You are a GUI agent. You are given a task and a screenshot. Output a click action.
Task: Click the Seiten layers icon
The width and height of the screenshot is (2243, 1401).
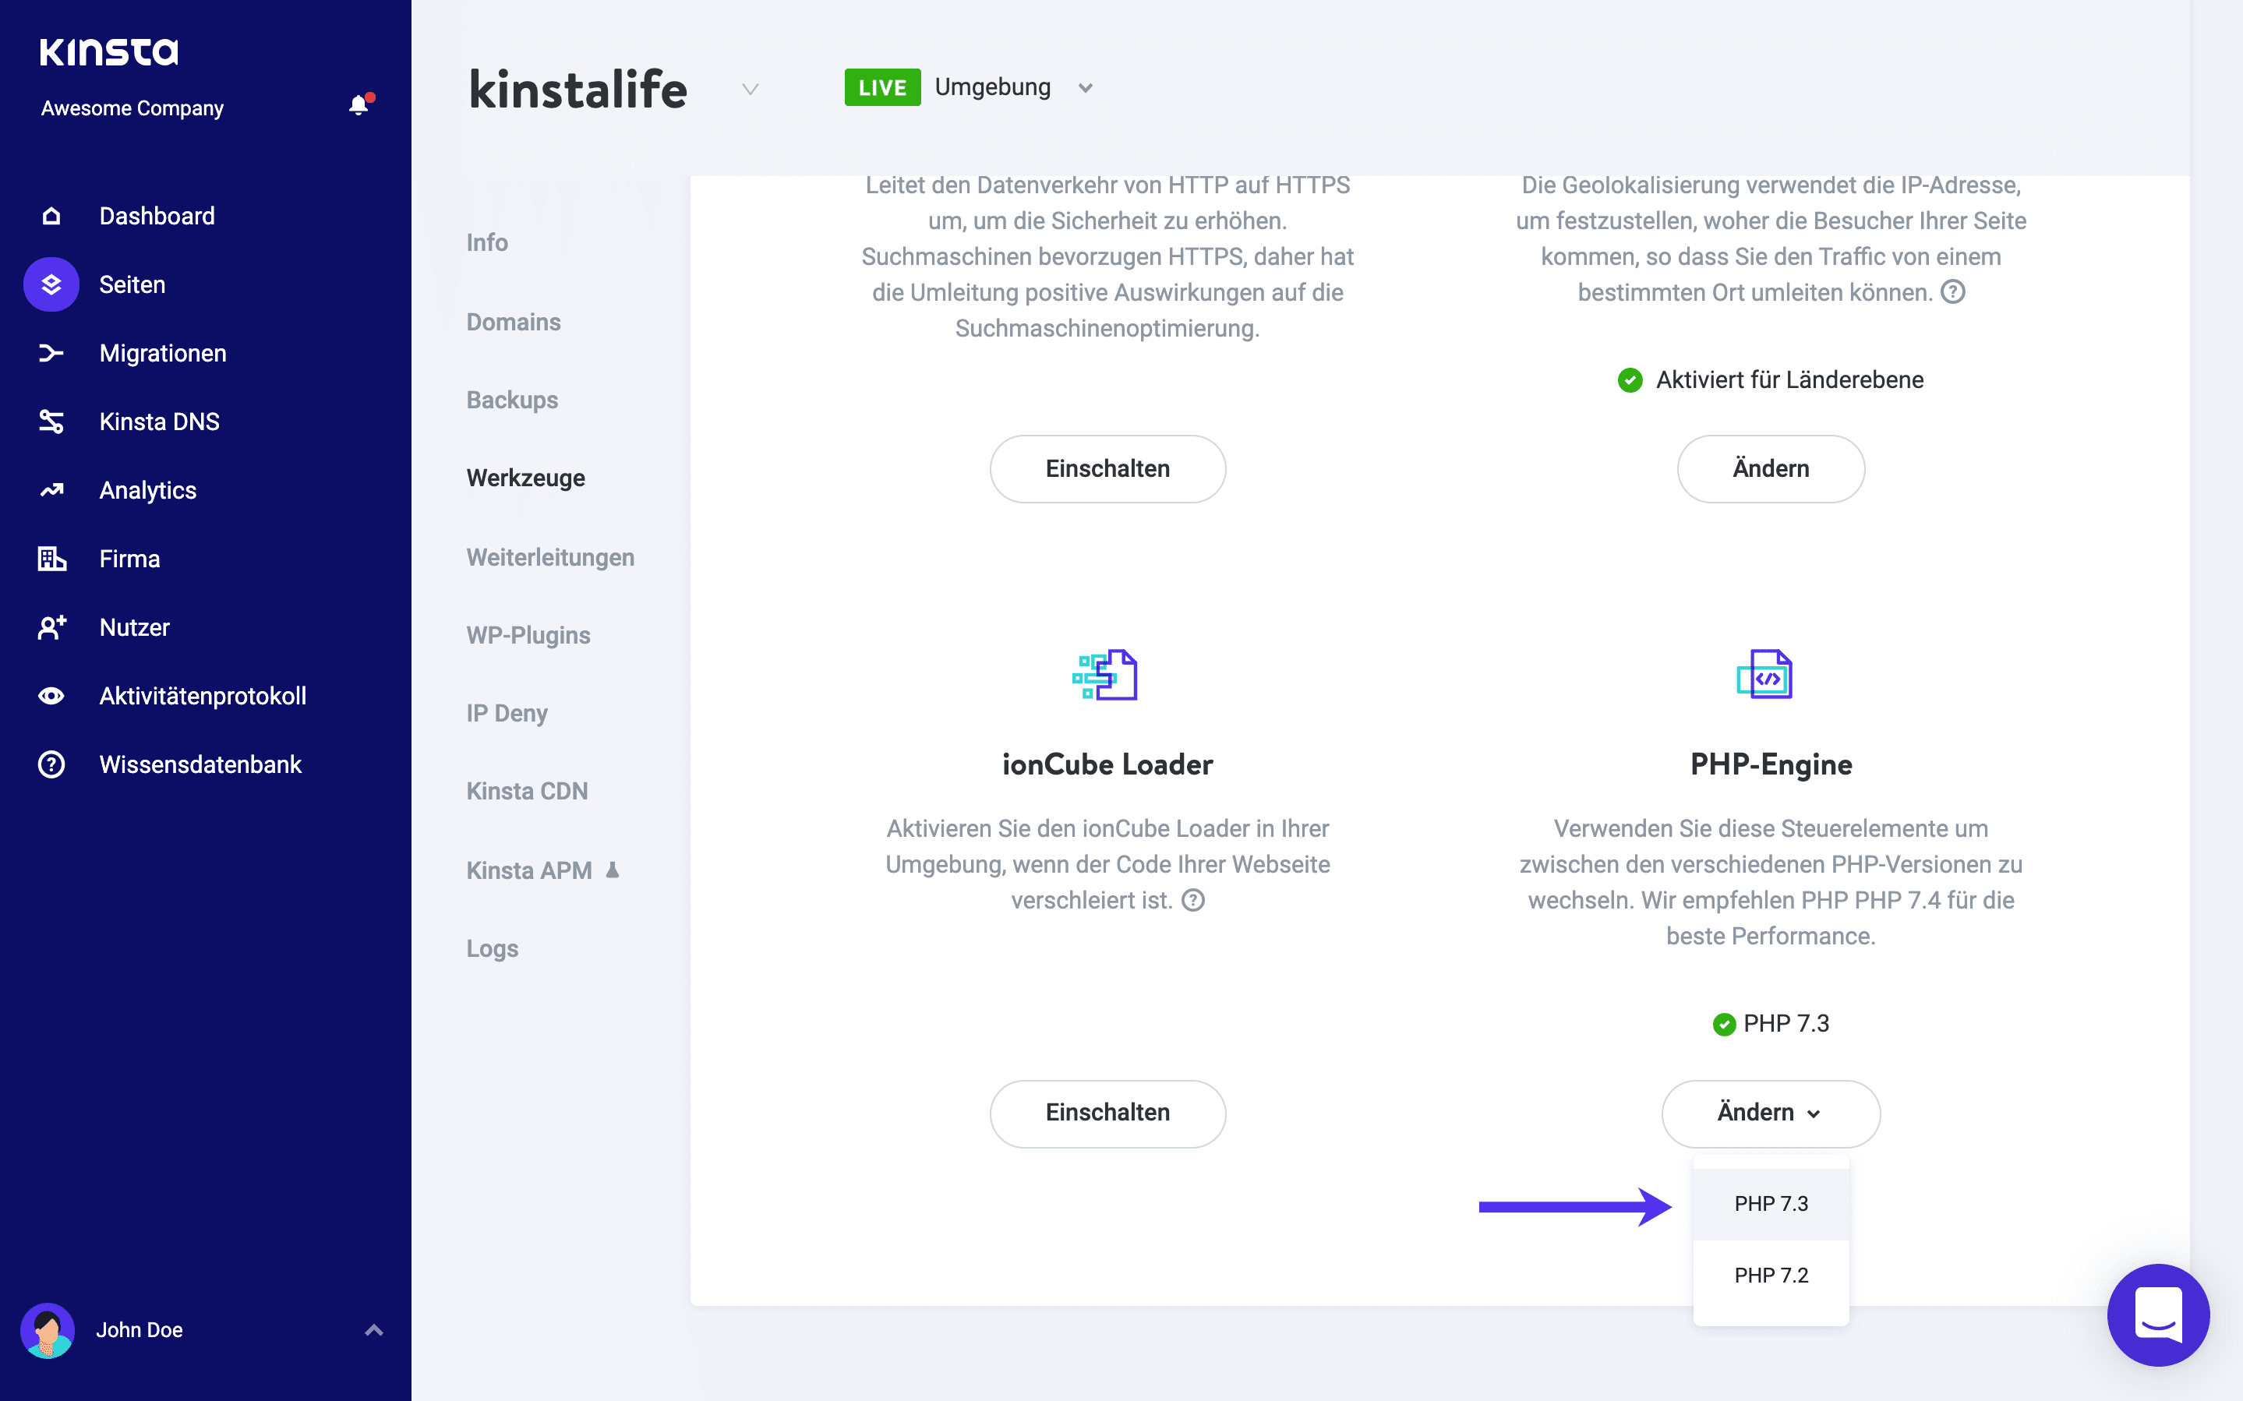coord(51,284)
